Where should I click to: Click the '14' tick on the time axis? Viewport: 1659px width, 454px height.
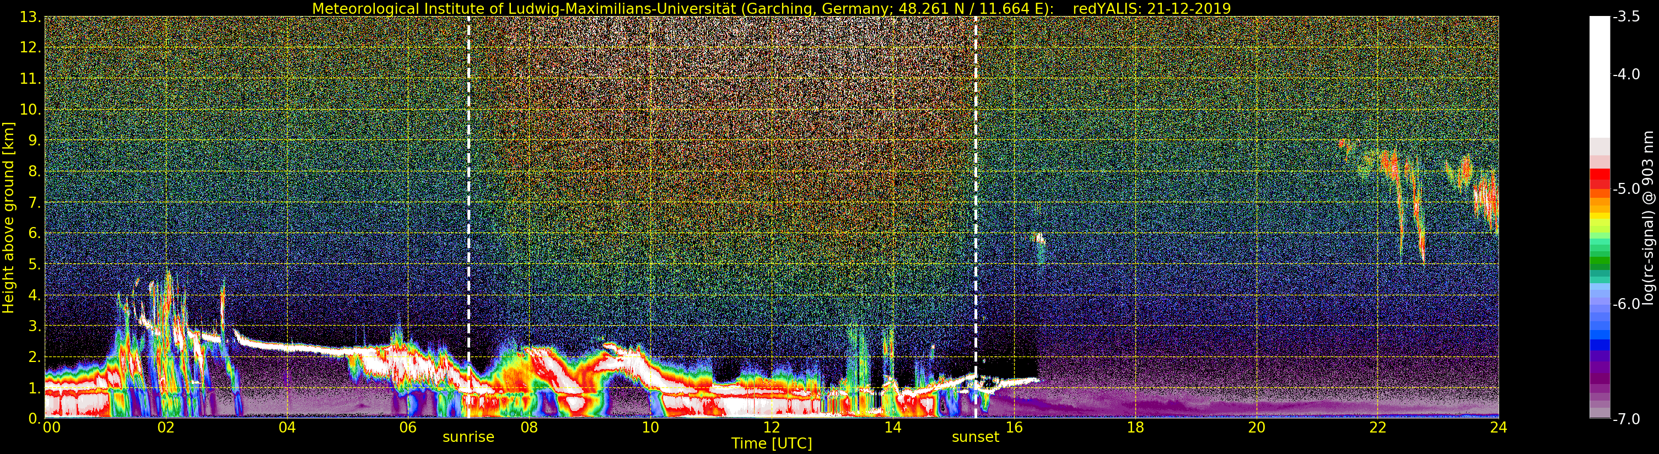pos(893,428)
